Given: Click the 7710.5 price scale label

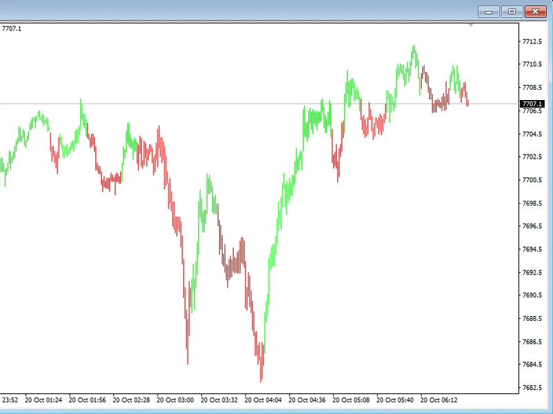Looking at the screenshot, I should tap(532, 64).
